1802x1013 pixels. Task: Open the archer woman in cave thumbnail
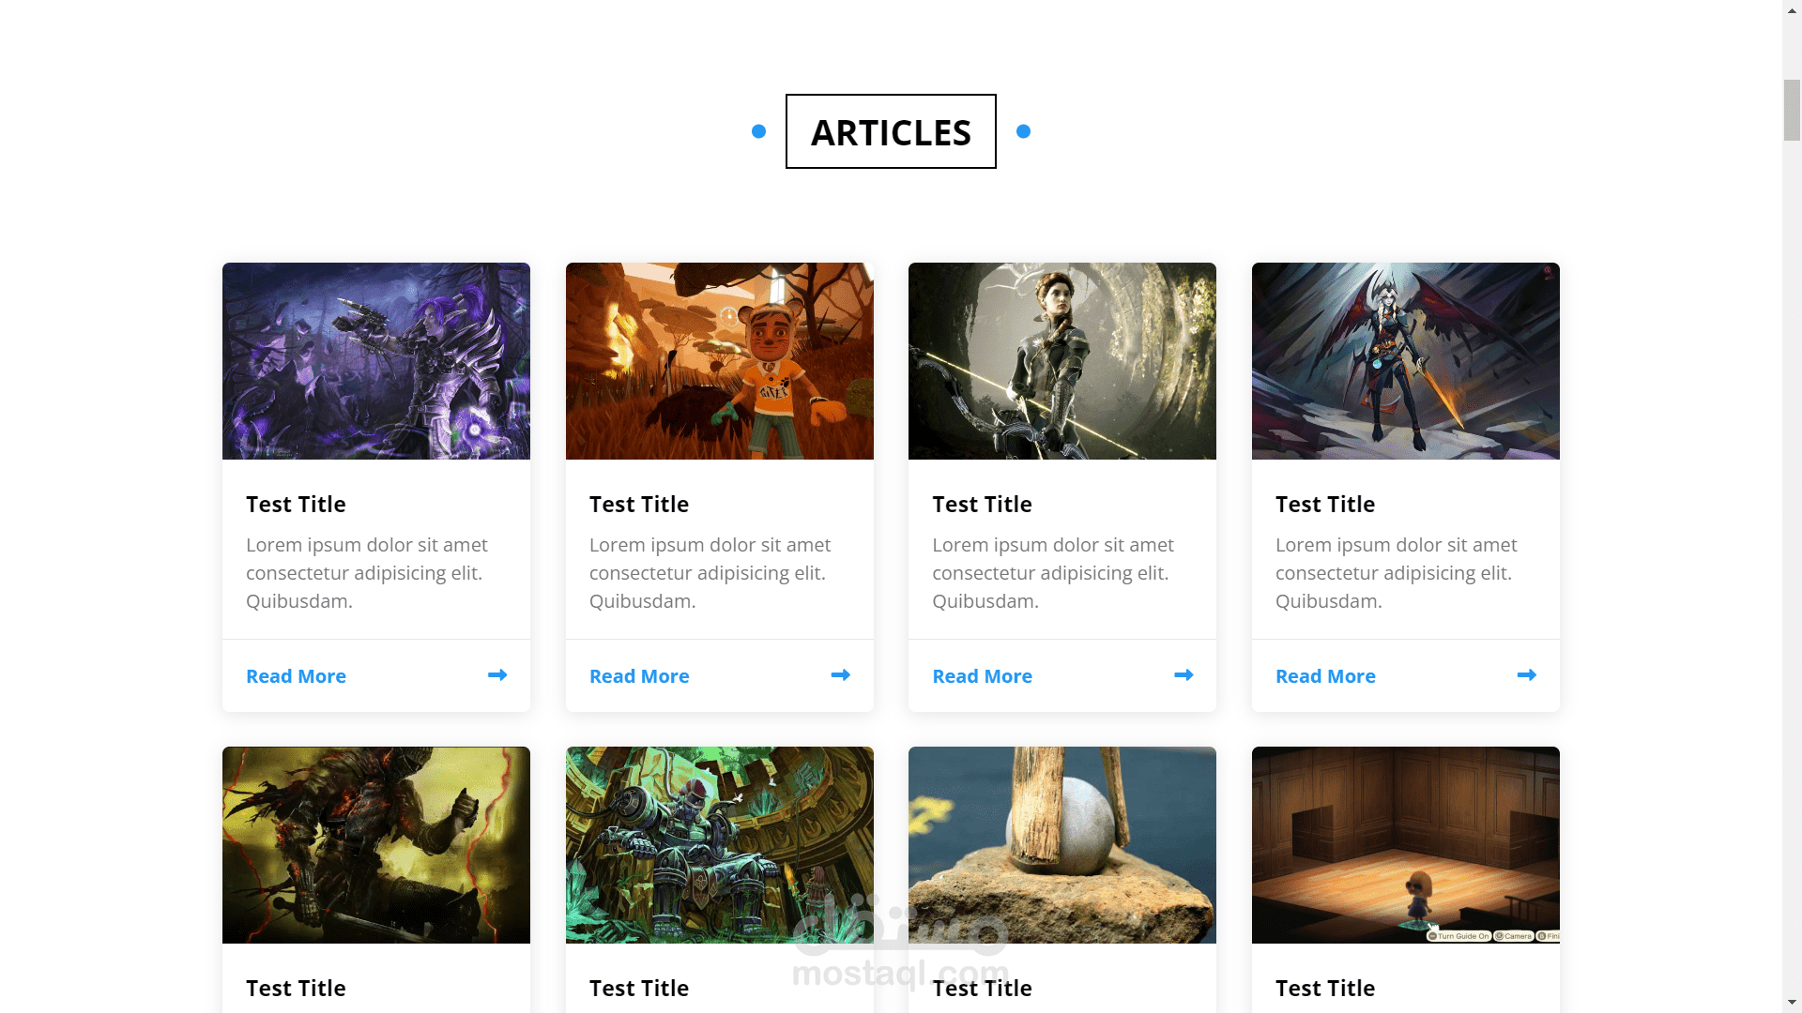coord(1062,361)
